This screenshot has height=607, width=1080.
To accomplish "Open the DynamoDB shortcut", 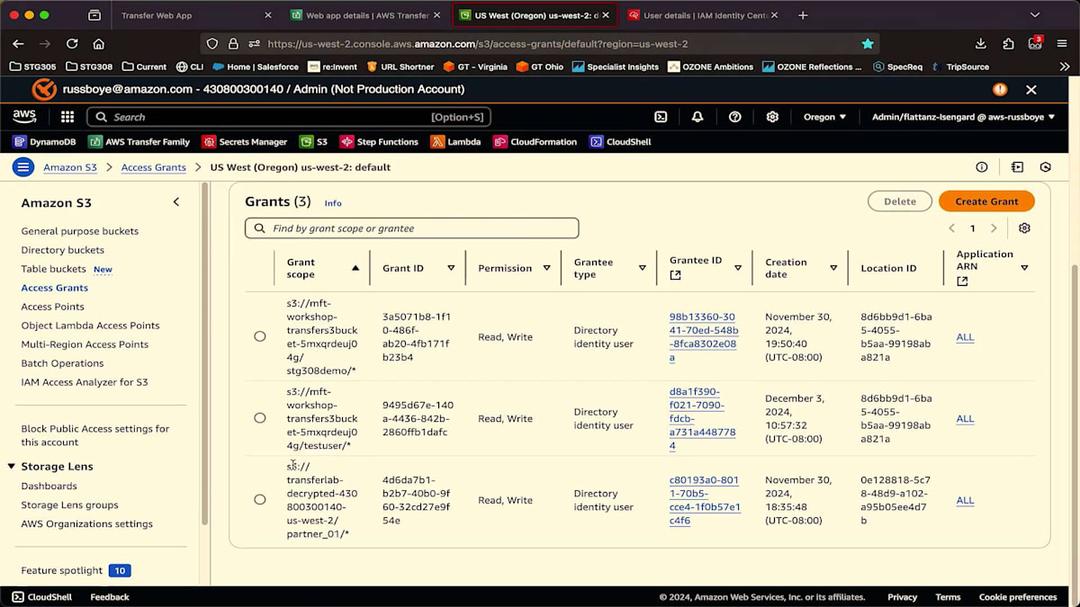I will 44,141.
